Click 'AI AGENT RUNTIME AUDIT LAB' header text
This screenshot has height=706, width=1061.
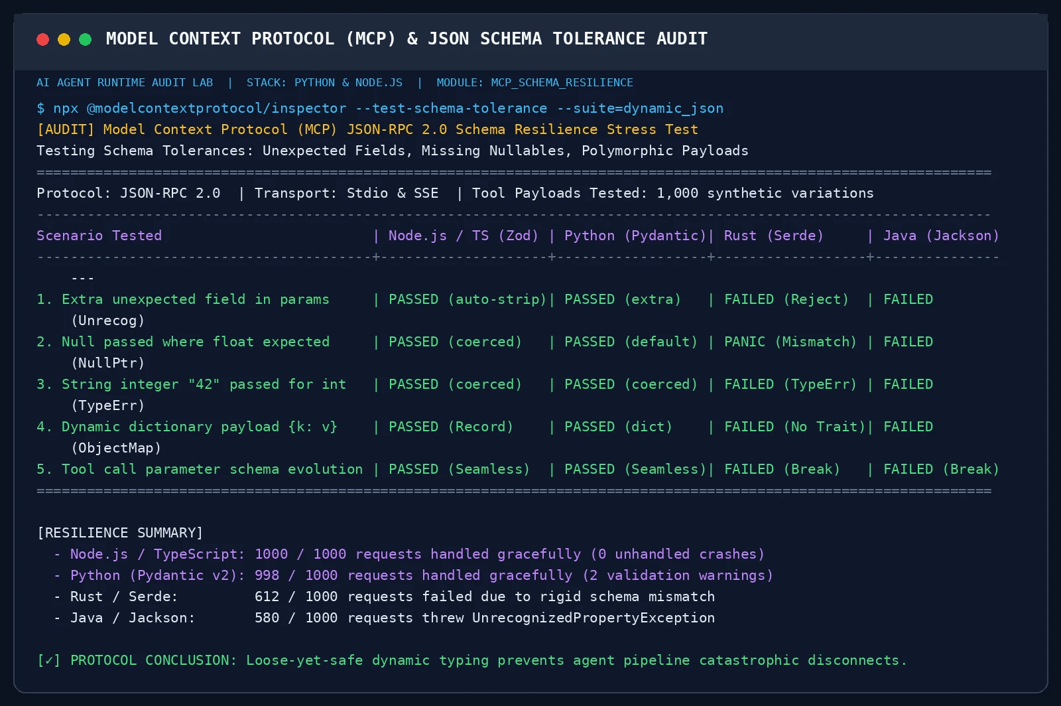point(125,83)
